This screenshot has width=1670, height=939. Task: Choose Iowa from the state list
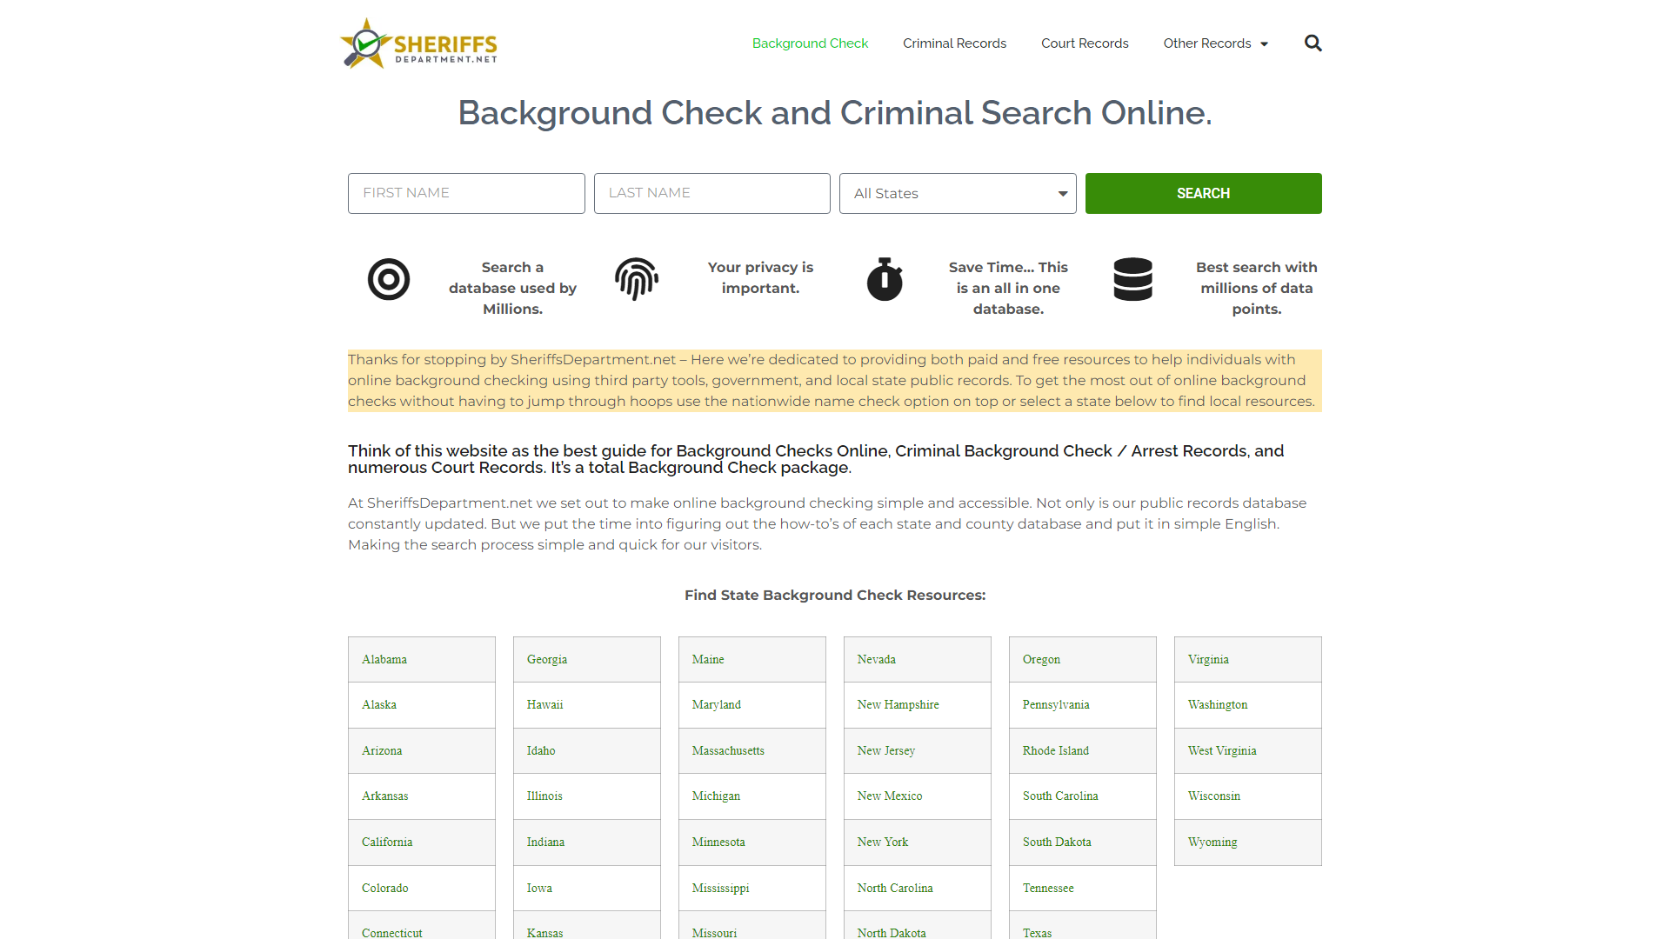[x=539, y=889]
